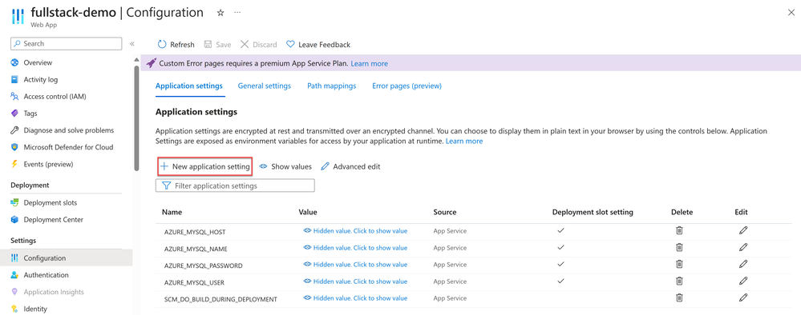The image size is (801, 315).
Task: Click slot setting checkmark for AZURE_MYSQL_USER
Action: click(x=561, y=281)
